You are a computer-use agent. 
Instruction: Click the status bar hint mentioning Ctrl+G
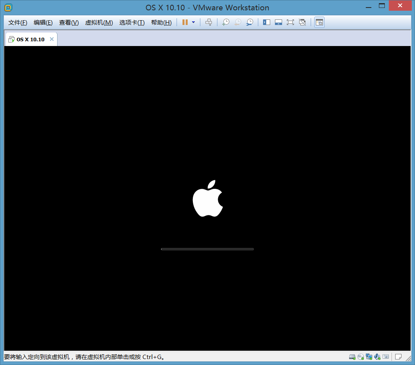84,357
